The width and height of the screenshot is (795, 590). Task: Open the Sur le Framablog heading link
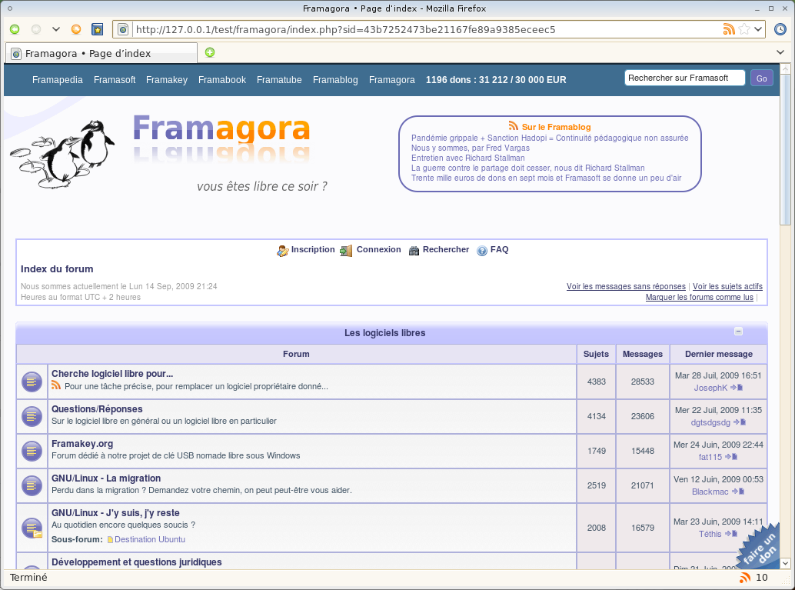click(556, 128)
